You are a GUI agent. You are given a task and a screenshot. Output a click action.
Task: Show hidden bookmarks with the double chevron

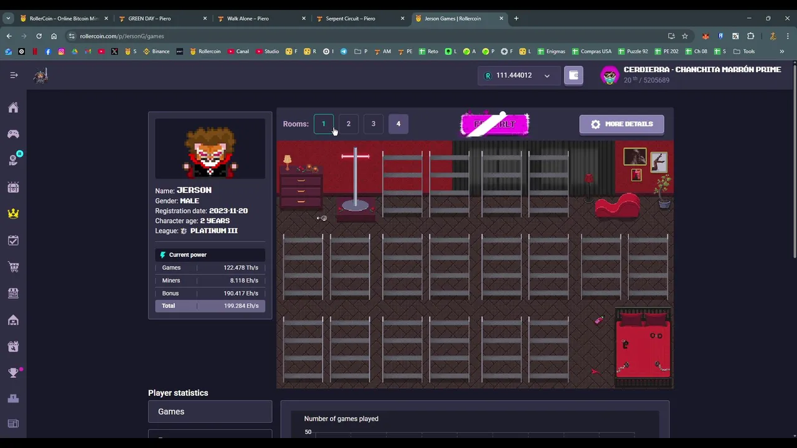782,52
